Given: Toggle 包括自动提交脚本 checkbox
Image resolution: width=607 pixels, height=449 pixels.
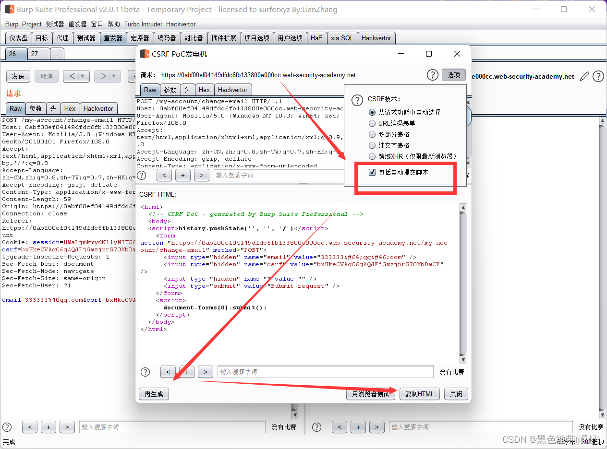Looking at the screenshot, I should click(x=372, y=172).
